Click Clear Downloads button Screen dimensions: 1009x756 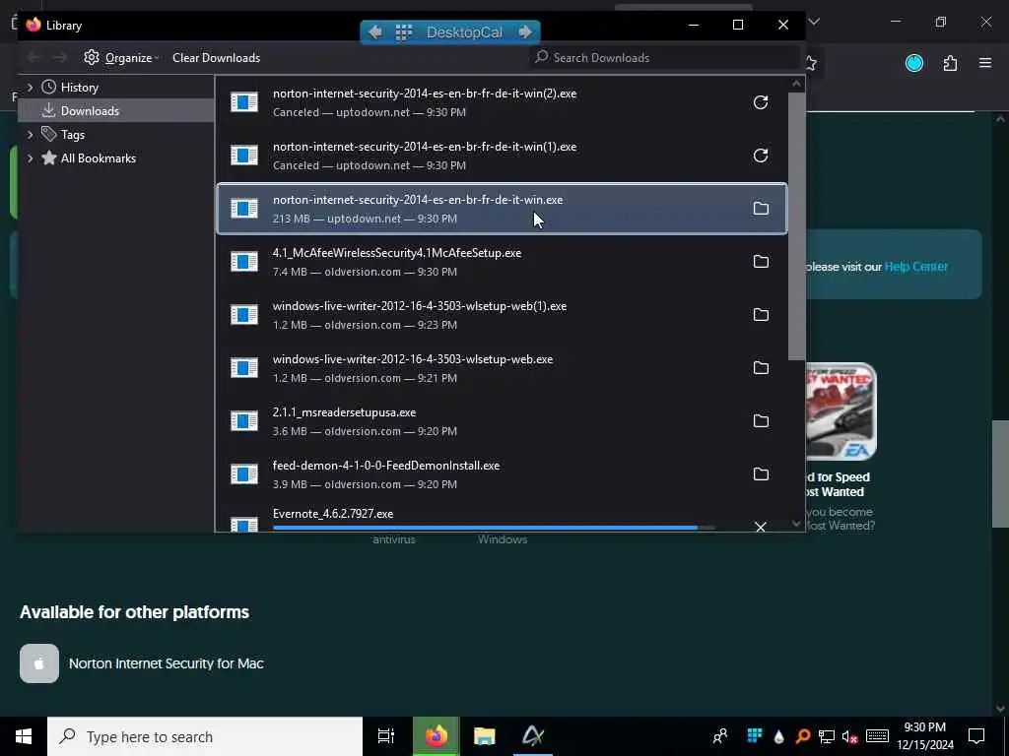coord(216,58)
